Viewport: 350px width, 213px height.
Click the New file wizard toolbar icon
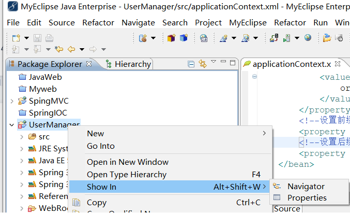16,38
